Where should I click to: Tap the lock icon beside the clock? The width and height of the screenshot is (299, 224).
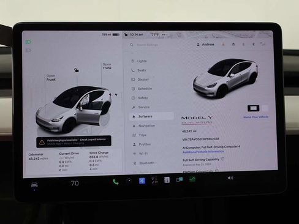tap(126, 35)
